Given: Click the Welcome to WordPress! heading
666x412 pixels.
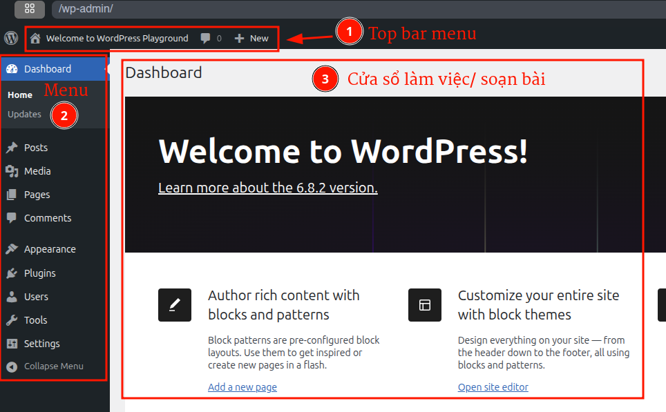Looking at the screenshot, I should pyautogui.click(x=343, y=151).
